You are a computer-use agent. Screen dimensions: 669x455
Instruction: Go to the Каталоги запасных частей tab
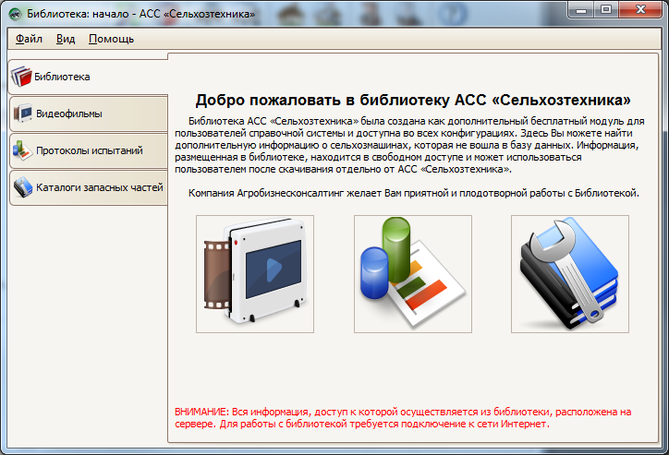pos(89,187)
